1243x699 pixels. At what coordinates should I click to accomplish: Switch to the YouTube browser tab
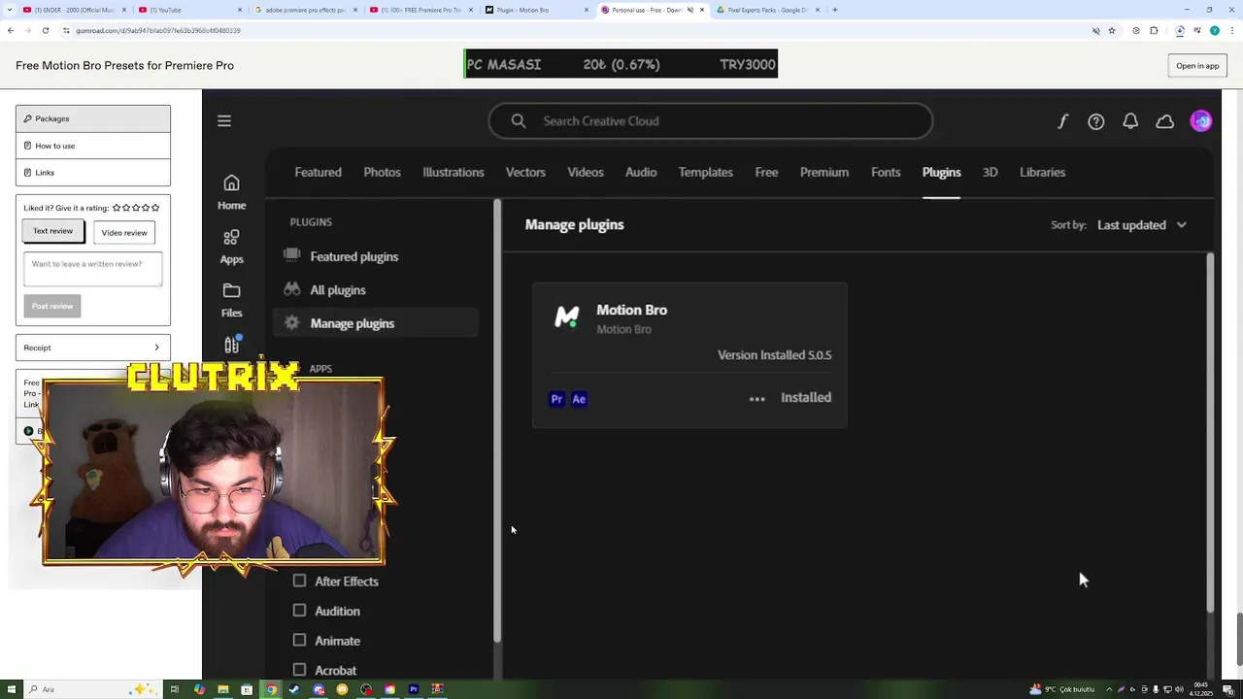189,10
